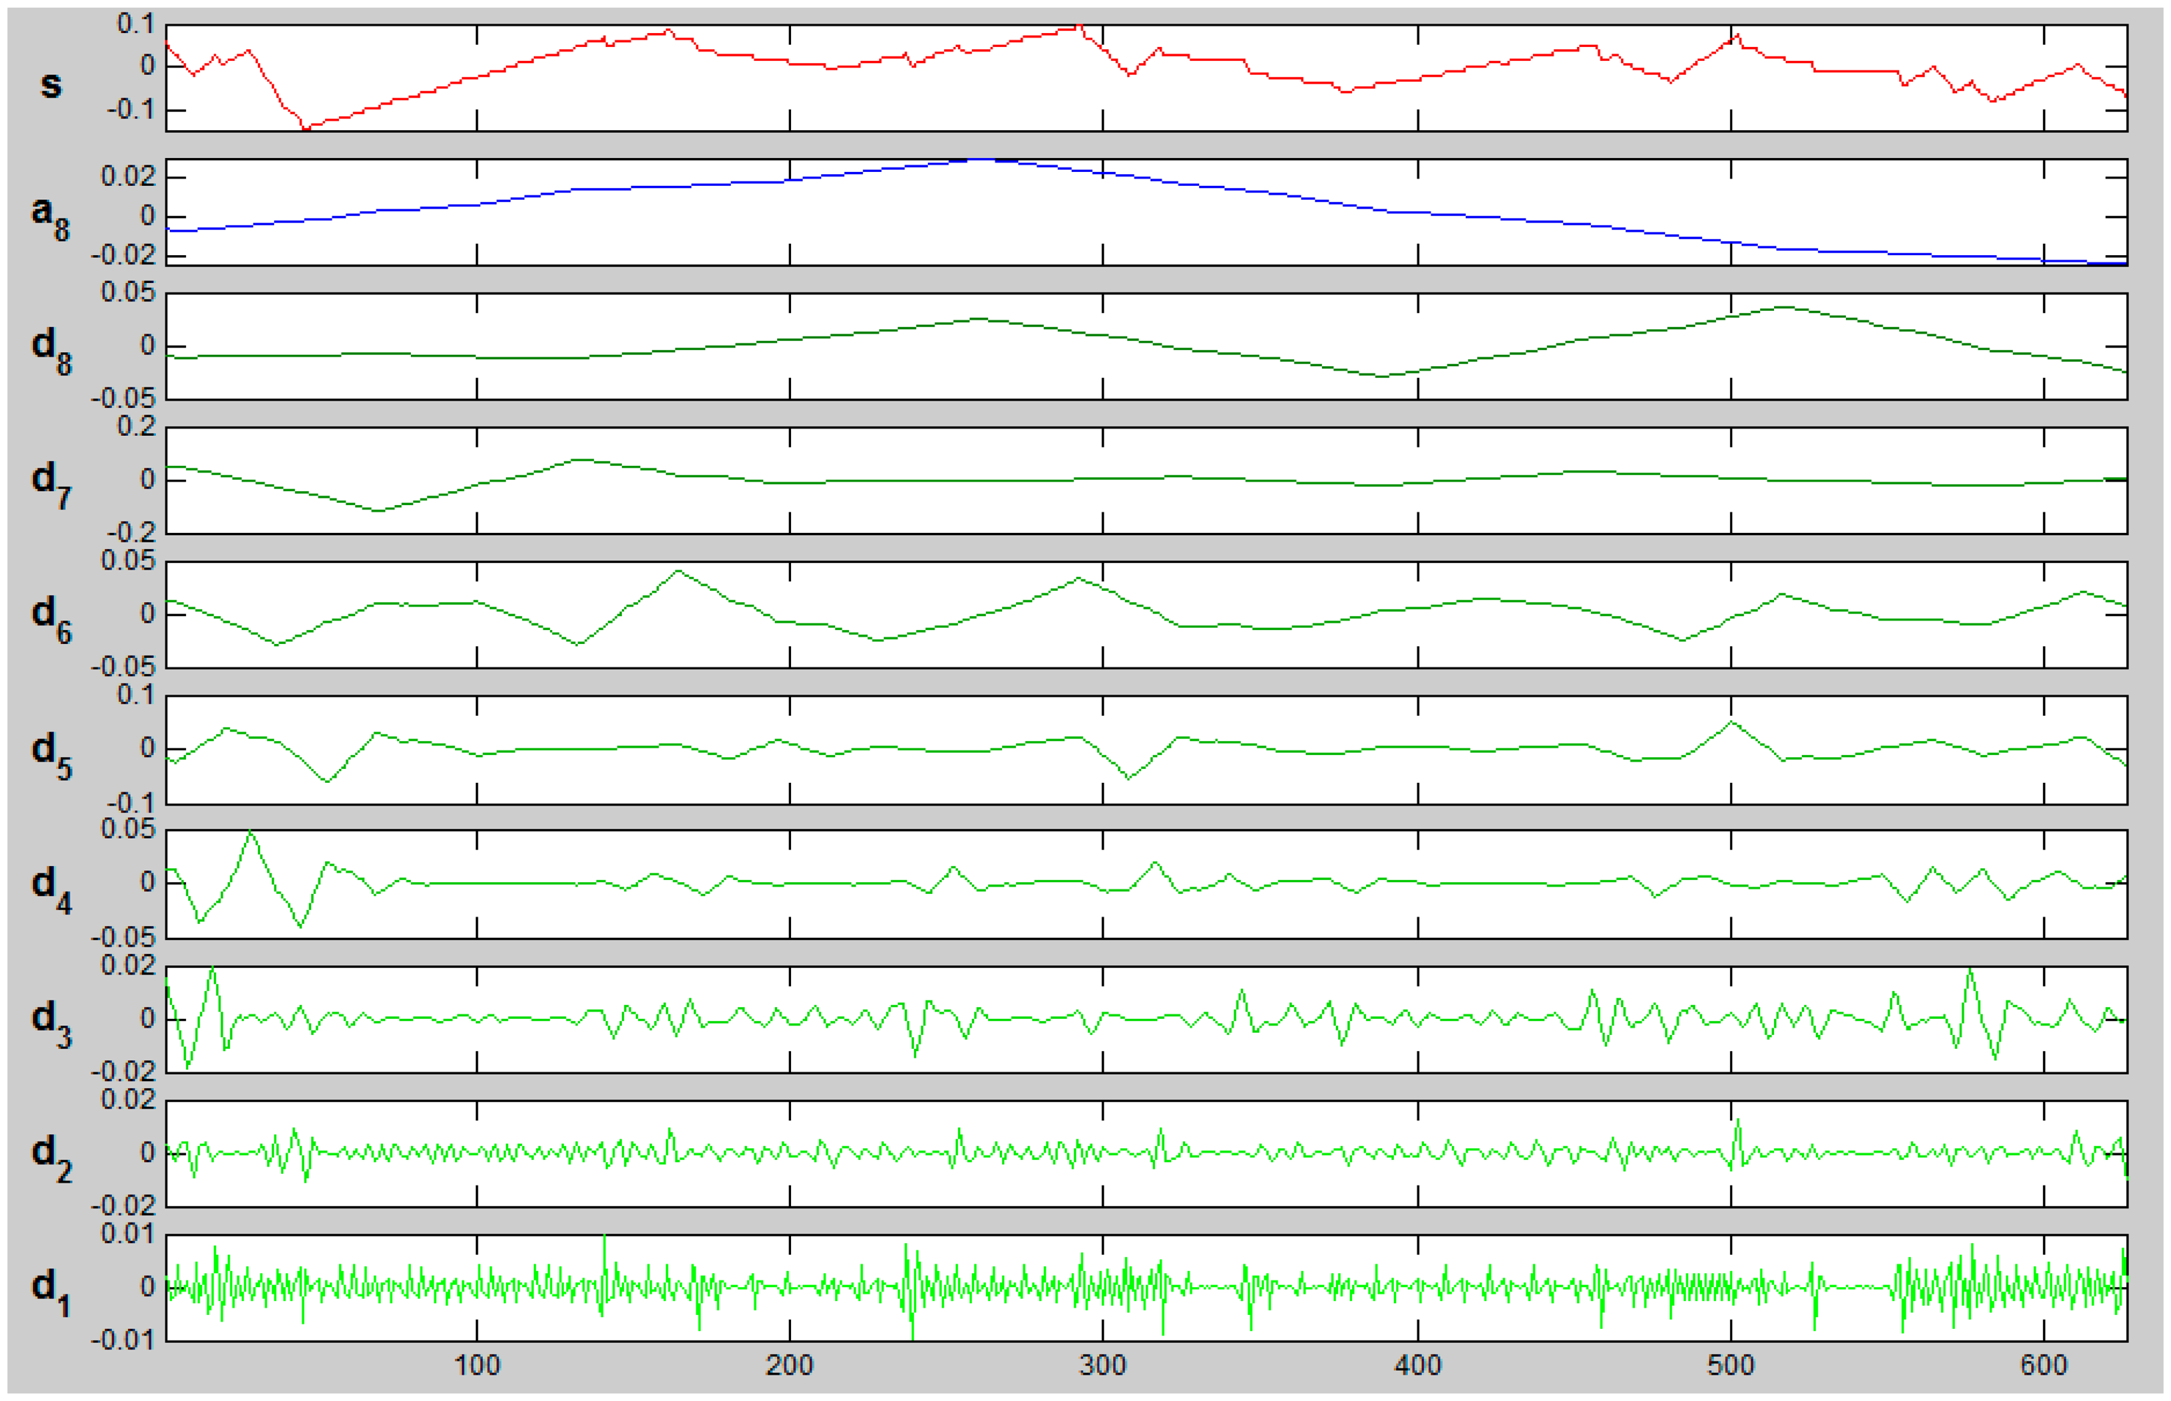Click inside the d1 detail plot
Image resolution: width=2171 pixels, height=1401 pixels.
pos(1146,1287)
